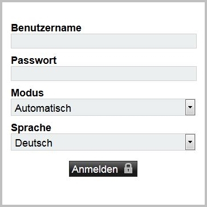
Task: Open the Modus dropdown arrow
Action: (x=190, y=107)
